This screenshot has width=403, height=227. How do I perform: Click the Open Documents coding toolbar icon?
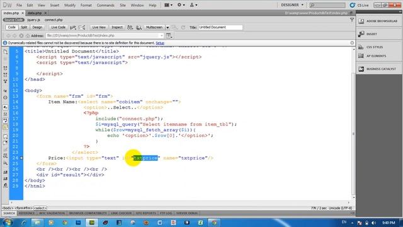point(6,52)
